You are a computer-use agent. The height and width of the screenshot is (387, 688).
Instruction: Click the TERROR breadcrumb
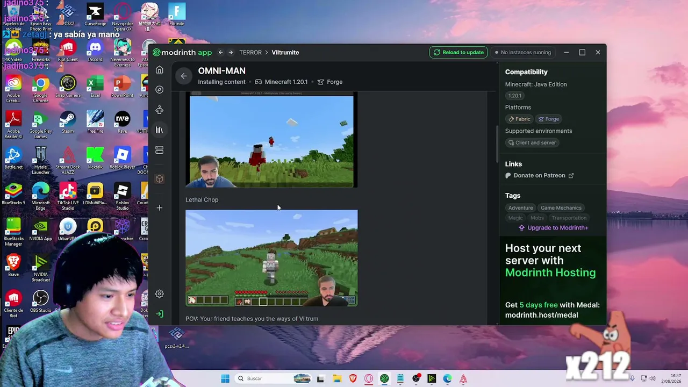250,52
